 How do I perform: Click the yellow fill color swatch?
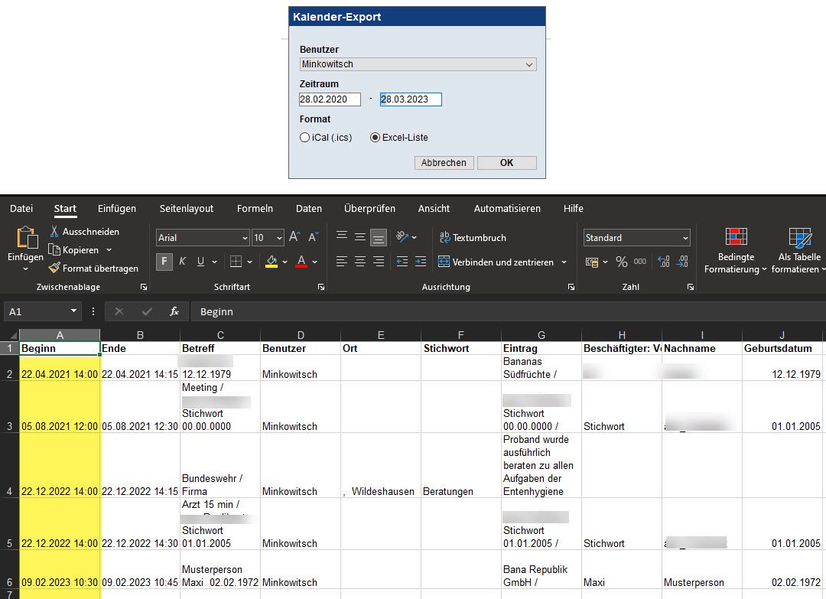[x=272, y=262]
